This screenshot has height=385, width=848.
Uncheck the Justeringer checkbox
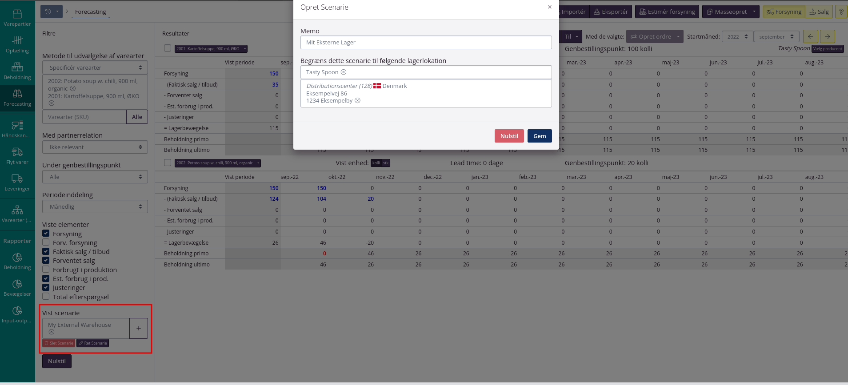46,287
